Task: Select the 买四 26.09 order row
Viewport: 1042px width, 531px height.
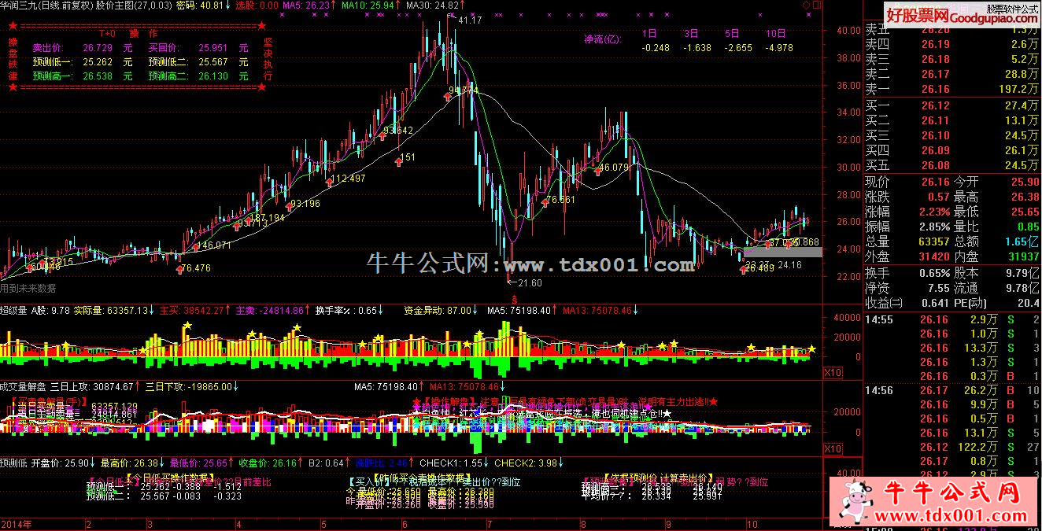Action: 952,150
